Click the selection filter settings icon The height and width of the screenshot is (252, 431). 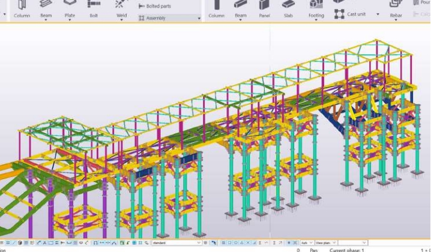[205, 243]
